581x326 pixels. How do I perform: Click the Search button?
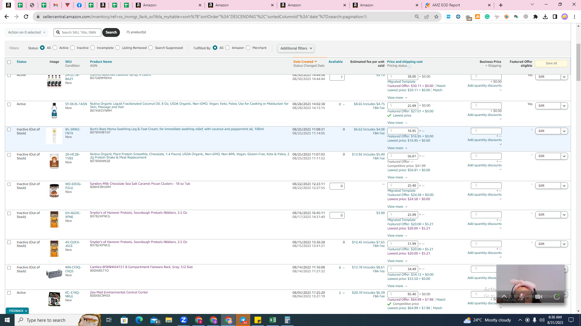pyautogui.click(x=111, y=32)
